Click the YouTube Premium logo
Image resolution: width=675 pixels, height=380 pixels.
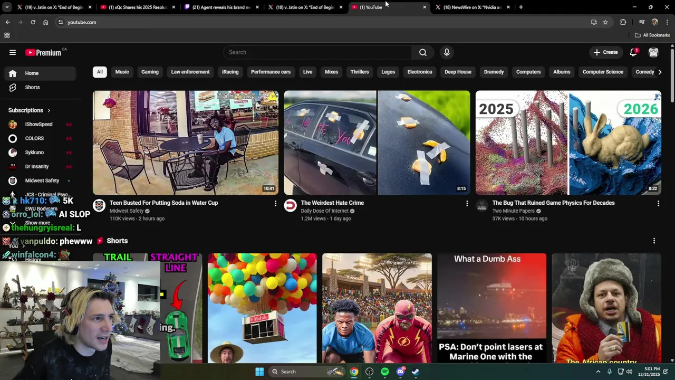[x=43, y=52]
